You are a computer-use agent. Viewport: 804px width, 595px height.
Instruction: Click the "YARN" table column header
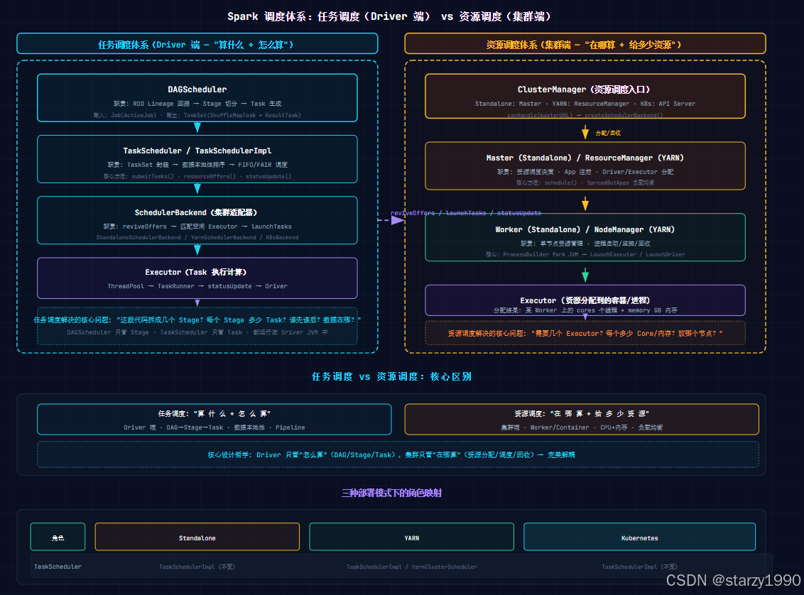tap(412, 537)
